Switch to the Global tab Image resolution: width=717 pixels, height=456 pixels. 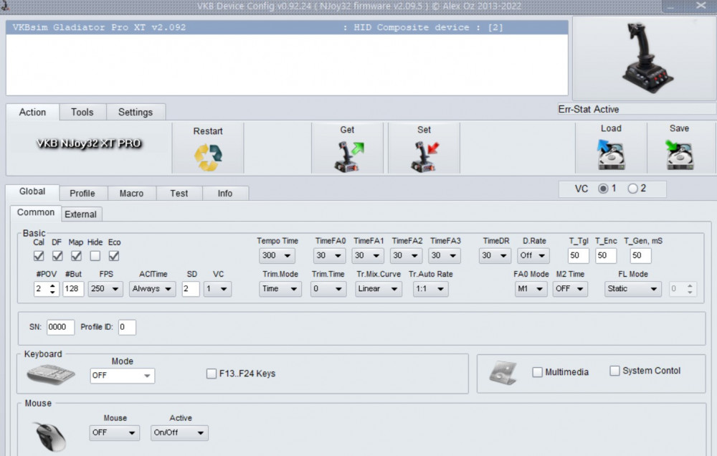[x=32, y=191]
